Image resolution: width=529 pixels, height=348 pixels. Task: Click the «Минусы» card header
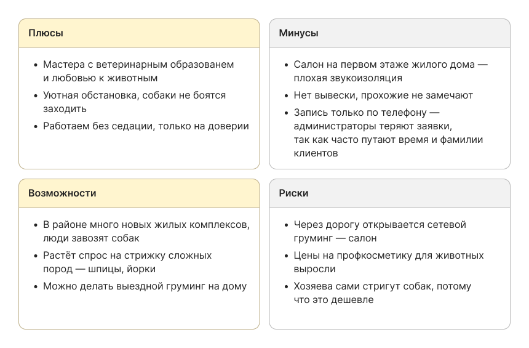(389, 33)
